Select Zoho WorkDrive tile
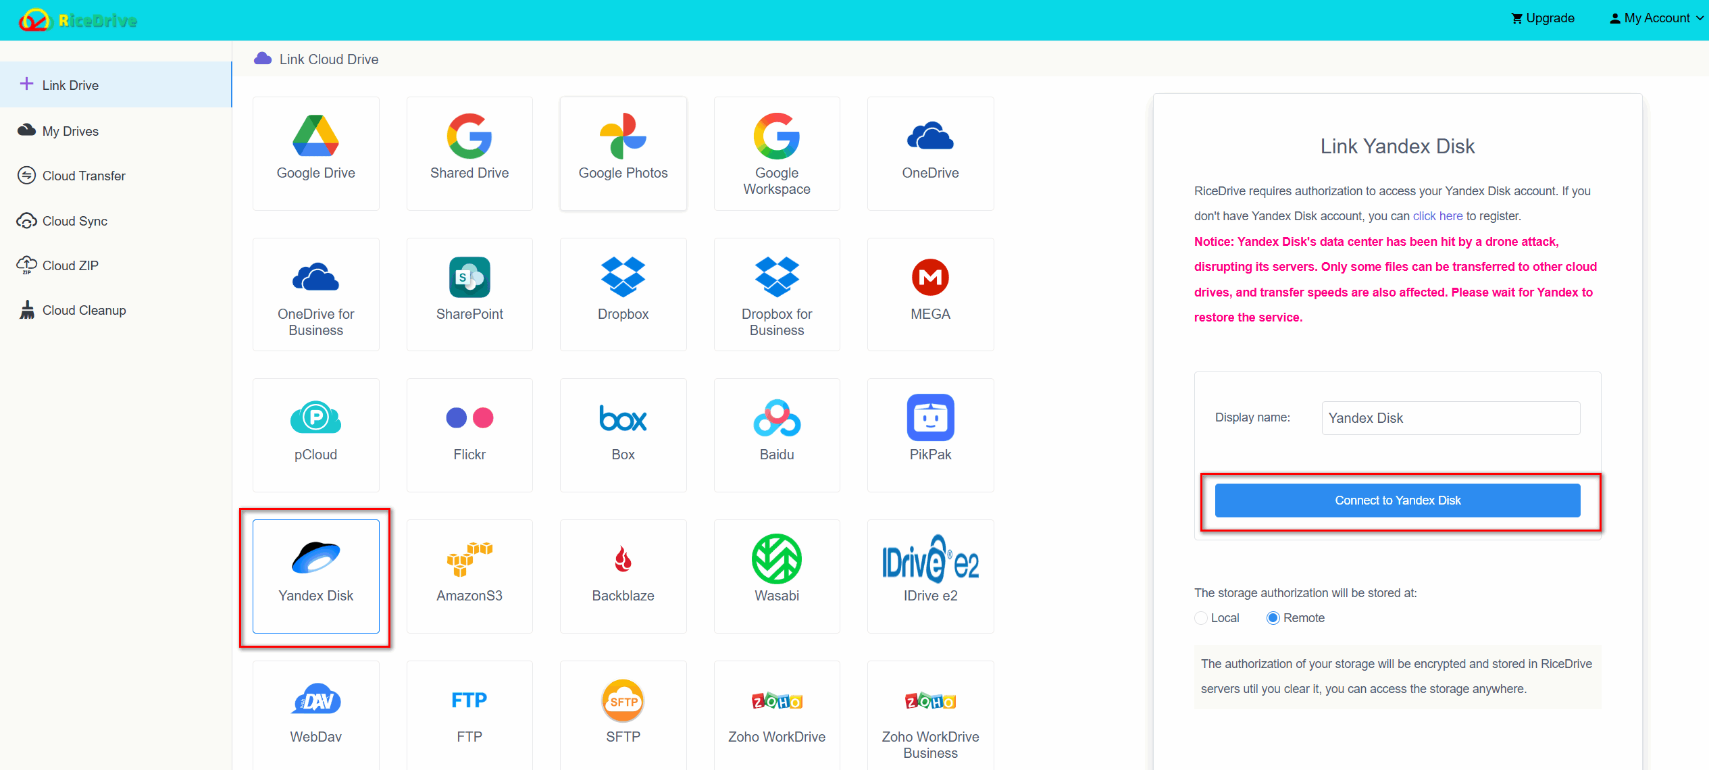 coord(777,716)
